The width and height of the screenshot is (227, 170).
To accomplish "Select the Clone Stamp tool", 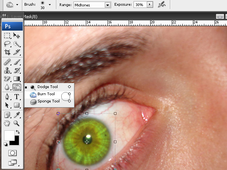I will (7, 70).
